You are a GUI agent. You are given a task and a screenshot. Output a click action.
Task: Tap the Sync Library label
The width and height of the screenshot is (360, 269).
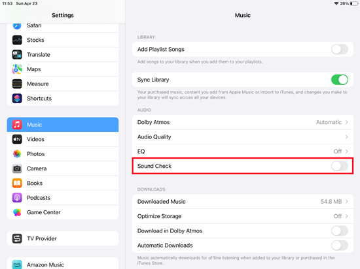(153, 80)
